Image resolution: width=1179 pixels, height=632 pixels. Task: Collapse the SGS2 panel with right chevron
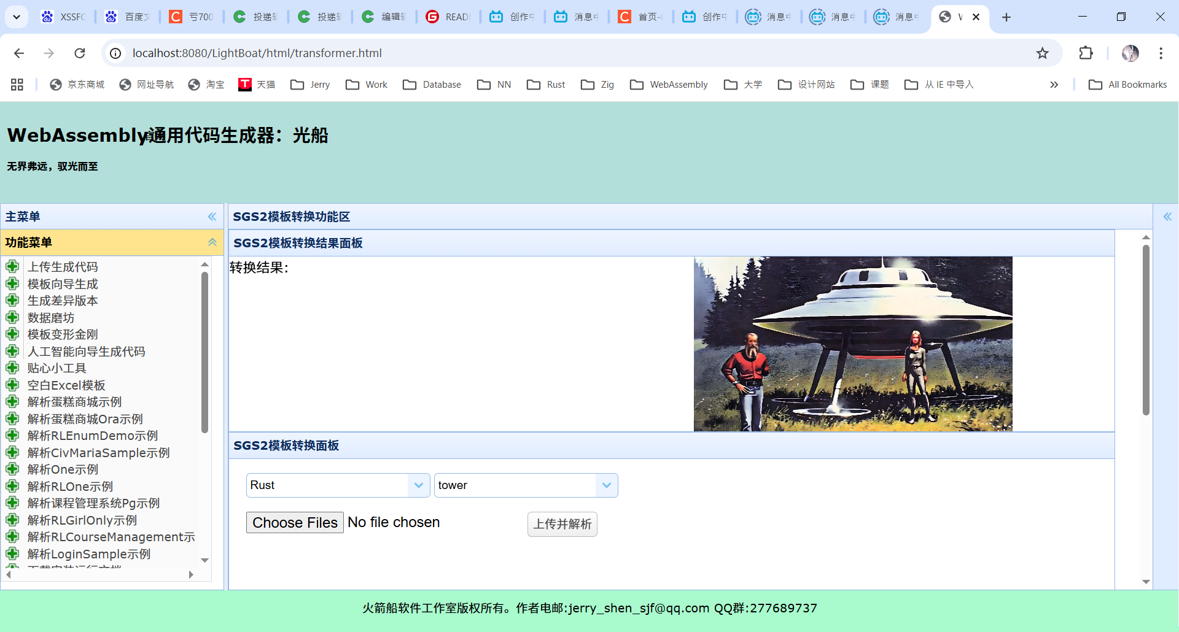point(1168,217)
